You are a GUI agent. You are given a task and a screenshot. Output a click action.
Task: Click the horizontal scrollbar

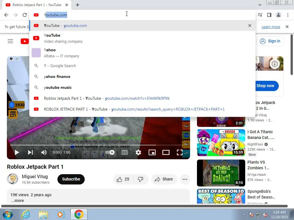[x=144, y=206]
